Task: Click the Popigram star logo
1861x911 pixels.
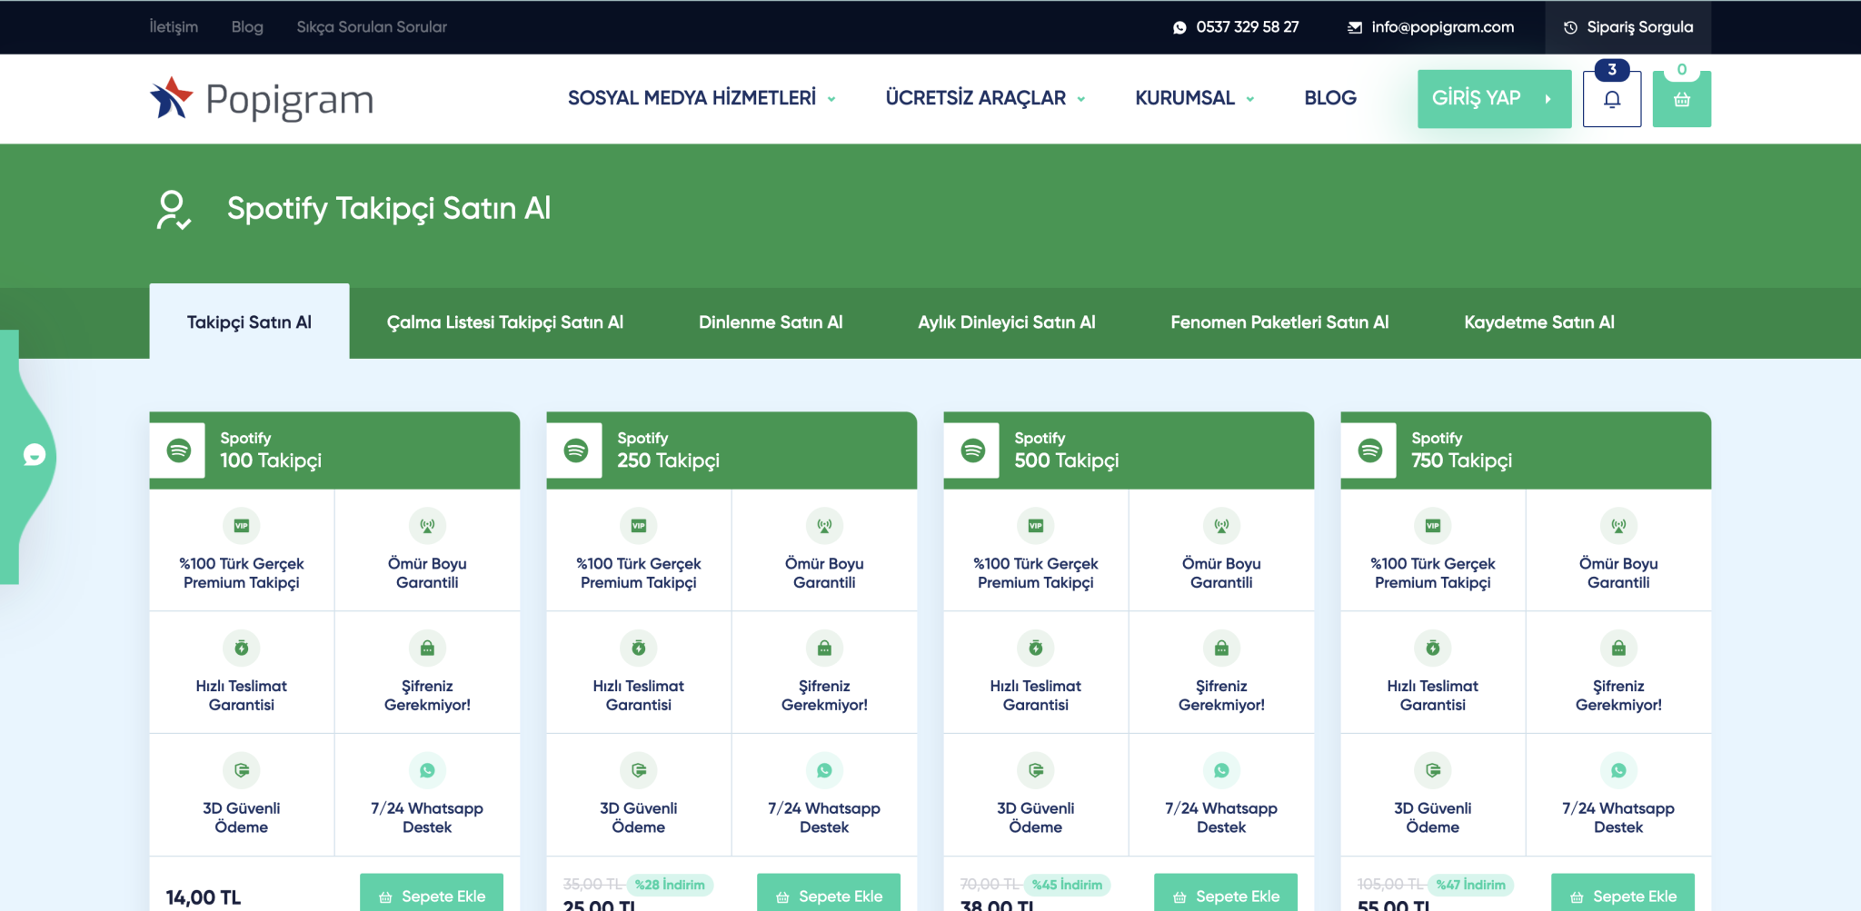Action: click(171, 98)
